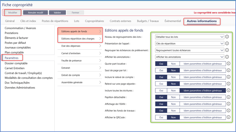The width and height of the screenshot is (236, 132).
Task: Open the Lots tab
Action: click(x=76, y=21)
